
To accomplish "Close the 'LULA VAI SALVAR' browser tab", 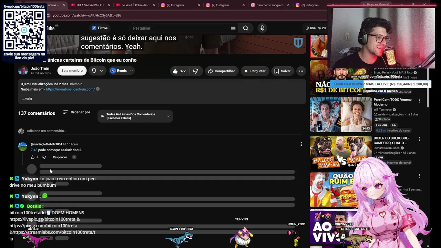I will point(109,5).
